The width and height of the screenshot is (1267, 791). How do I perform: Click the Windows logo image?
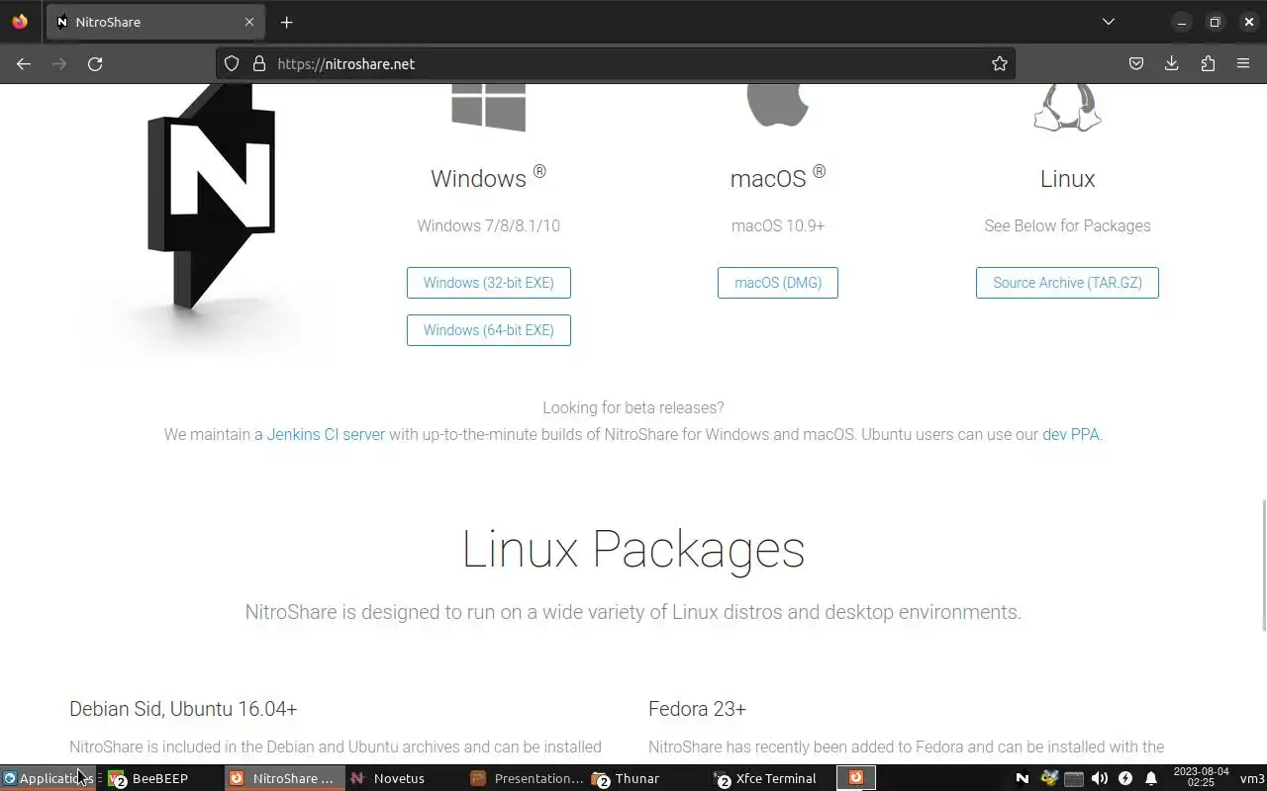[489, 108]
